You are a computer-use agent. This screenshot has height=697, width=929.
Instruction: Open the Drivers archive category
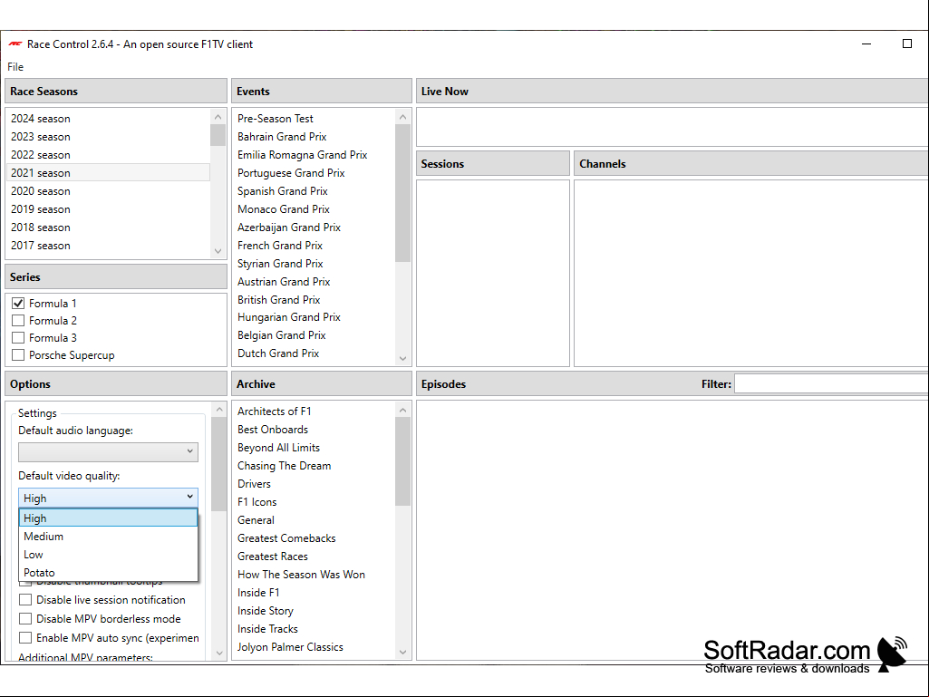coord(314,484)
